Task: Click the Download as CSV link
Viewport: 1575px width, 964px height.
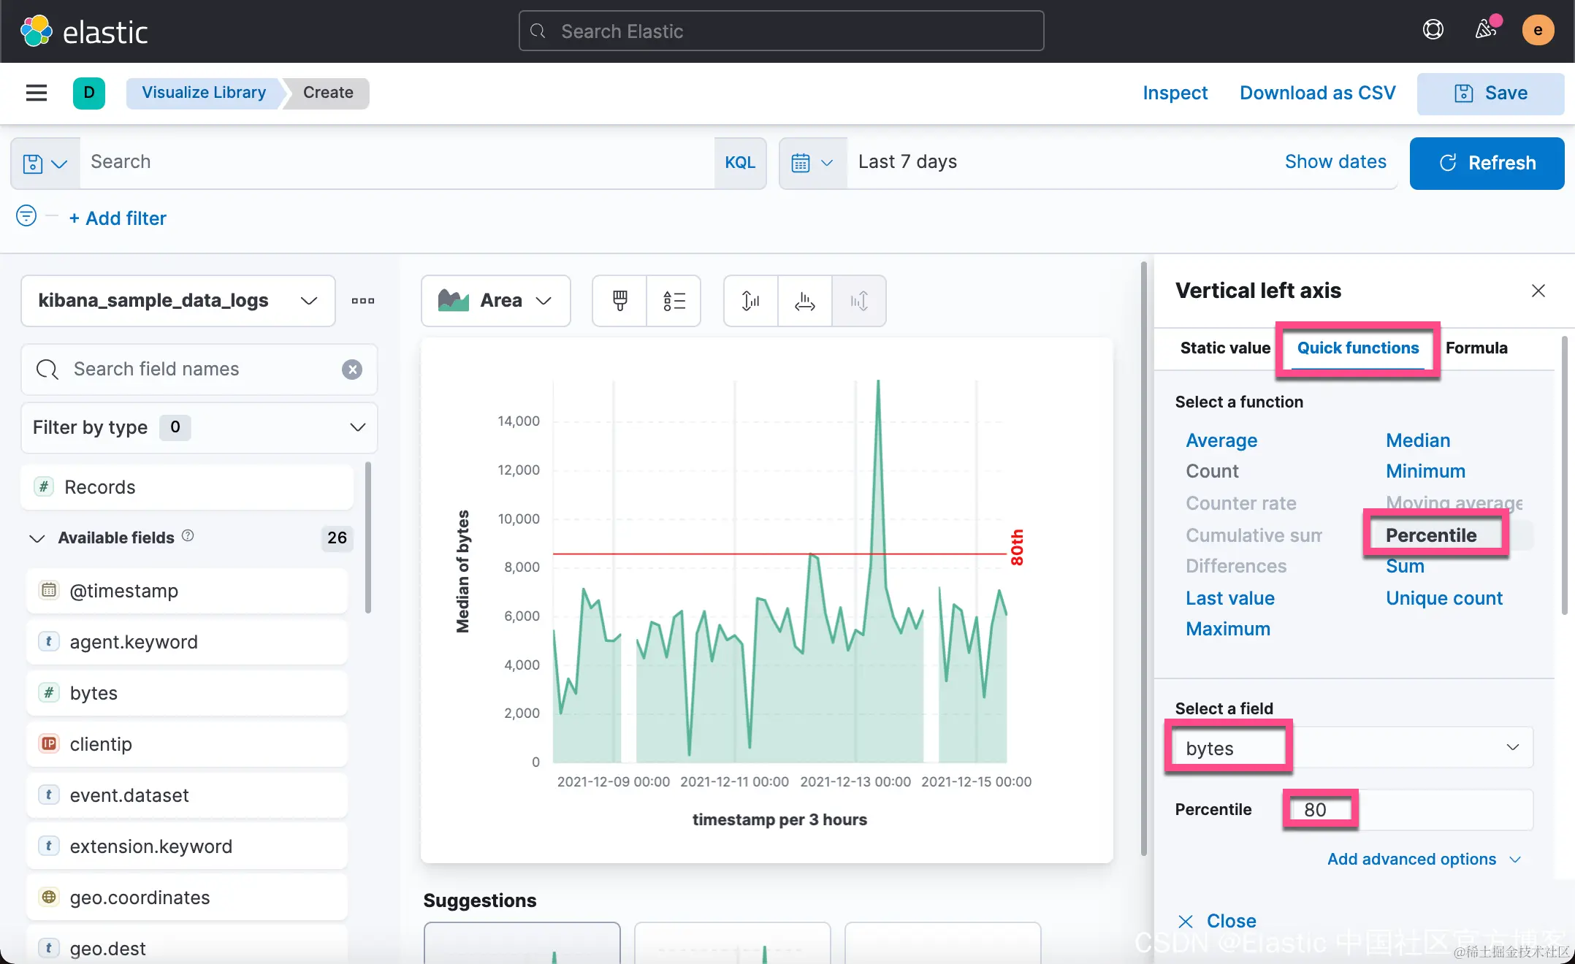Action: [x=1317, y=93]
